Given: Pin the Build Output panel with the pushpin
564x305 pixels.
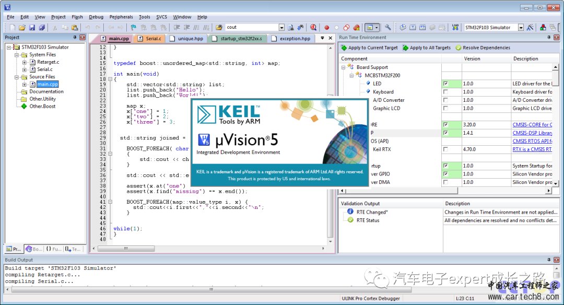Looking at the screenshot, I should coord(549,260).
